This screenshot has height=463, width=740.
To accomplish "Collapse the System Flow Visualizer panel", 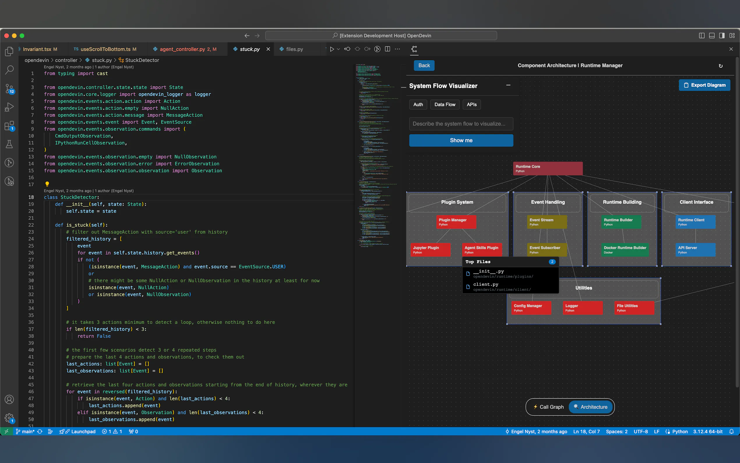I will [508, 85].
